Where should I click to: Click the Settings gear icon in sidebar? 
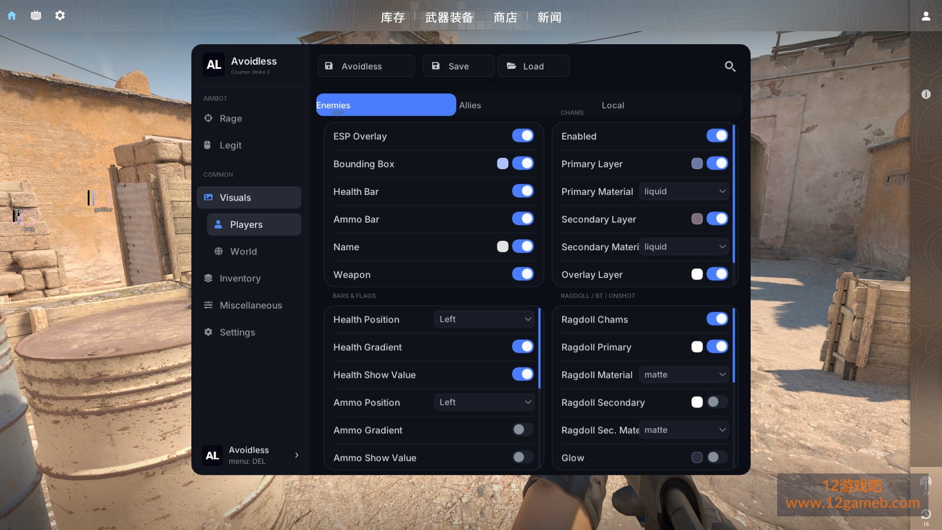click(x=208, y=332)
